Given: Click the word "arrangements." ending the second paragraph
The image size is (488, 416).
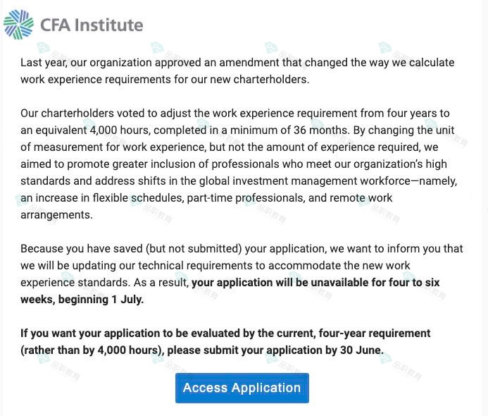Looking at the screenshot, I should coord(56,214).
